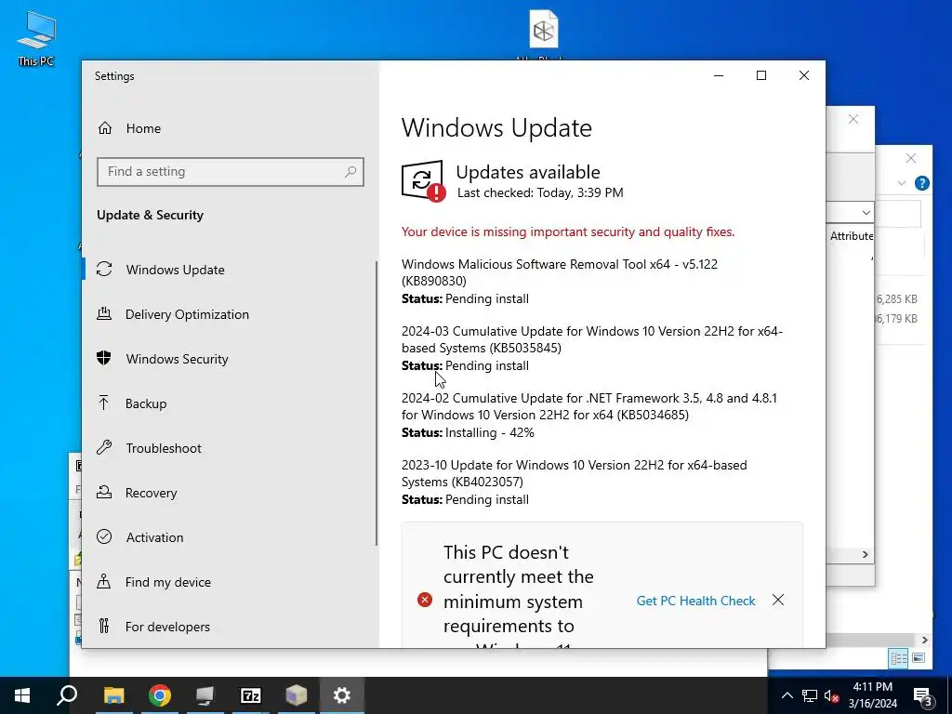Click the Find a setting search box
The width and height of the screenshot is (952, 714).
[231, 172]
